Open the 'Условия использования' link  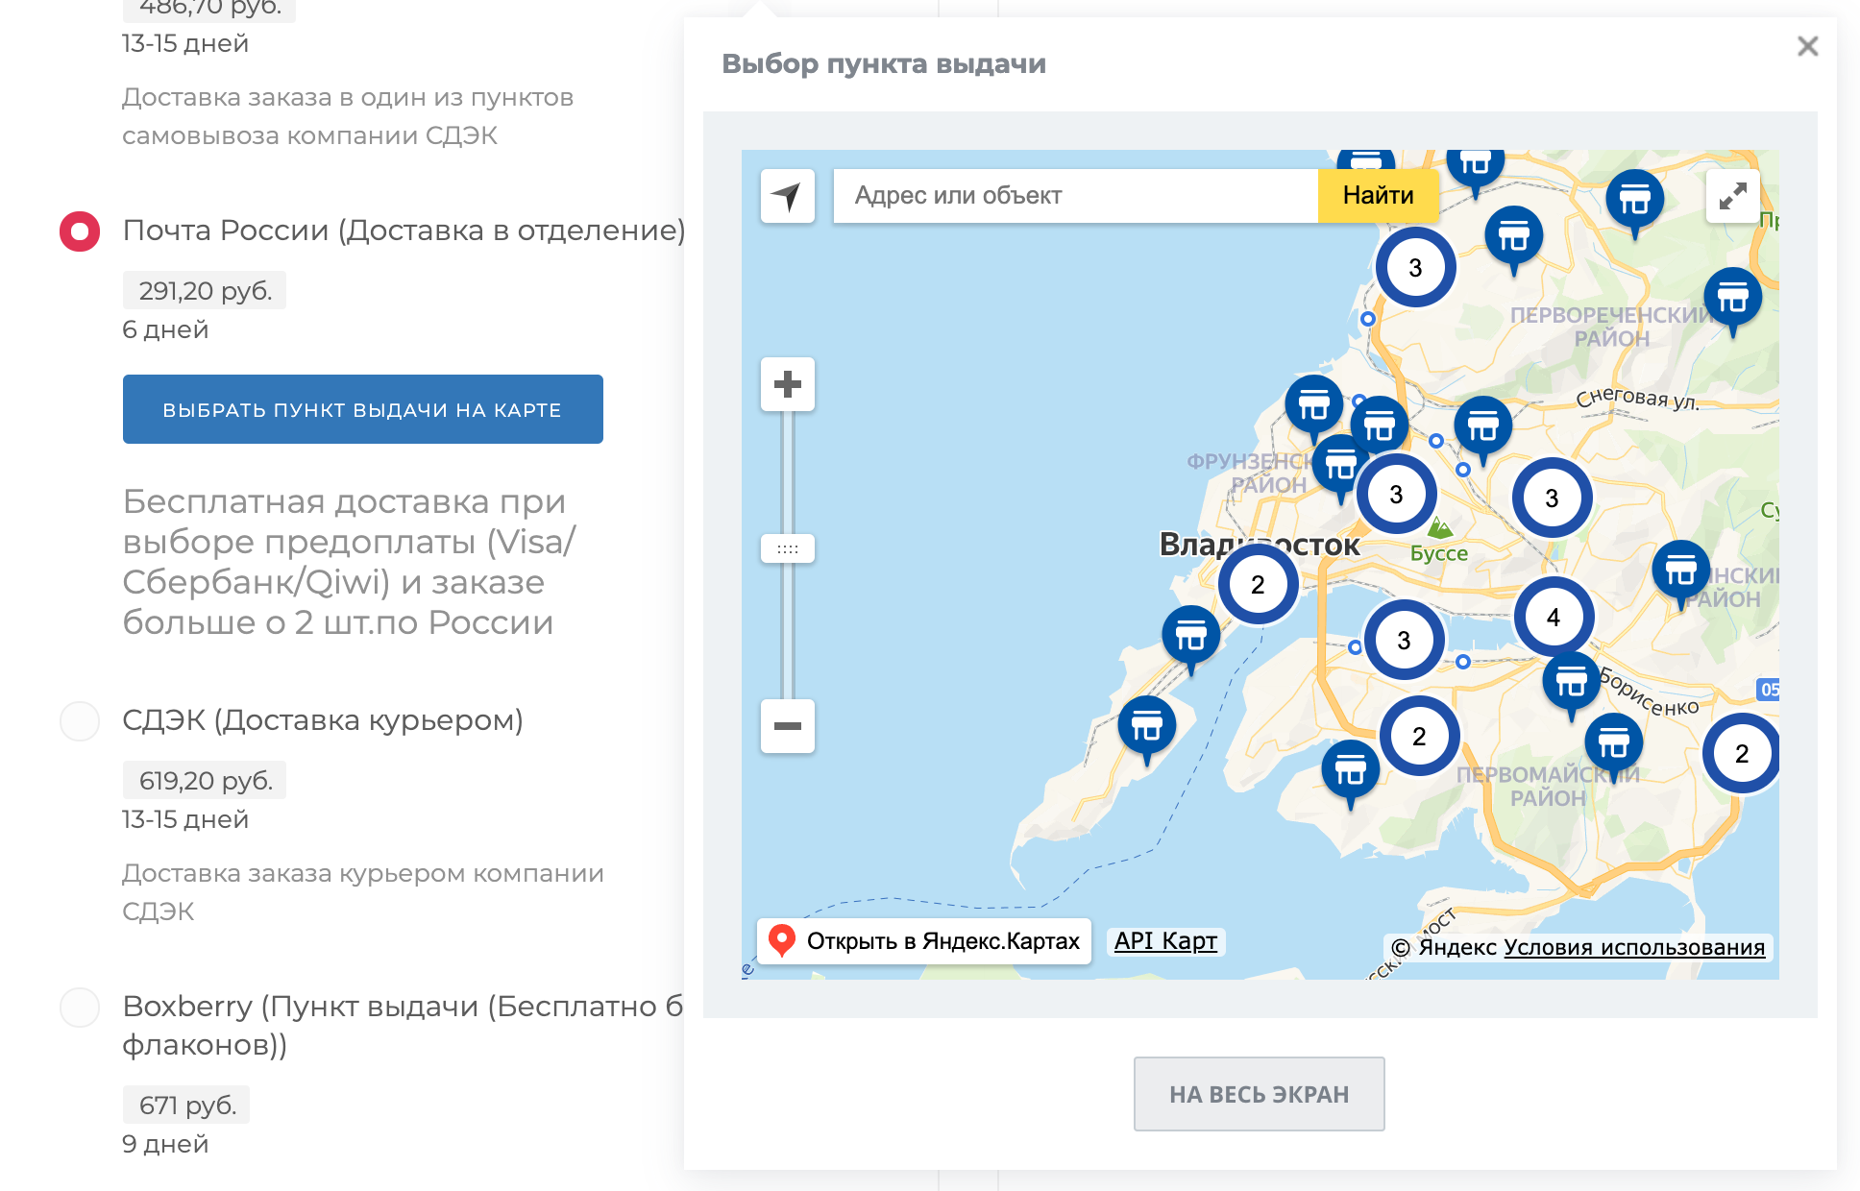click(x=1634, y=947)
